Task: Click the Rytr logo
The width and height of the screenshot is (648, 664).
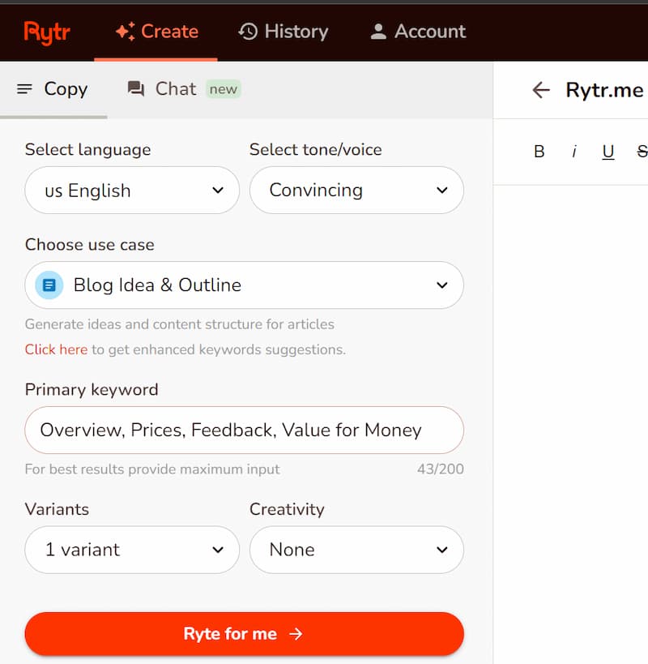Action: click(x=47, y=32)
